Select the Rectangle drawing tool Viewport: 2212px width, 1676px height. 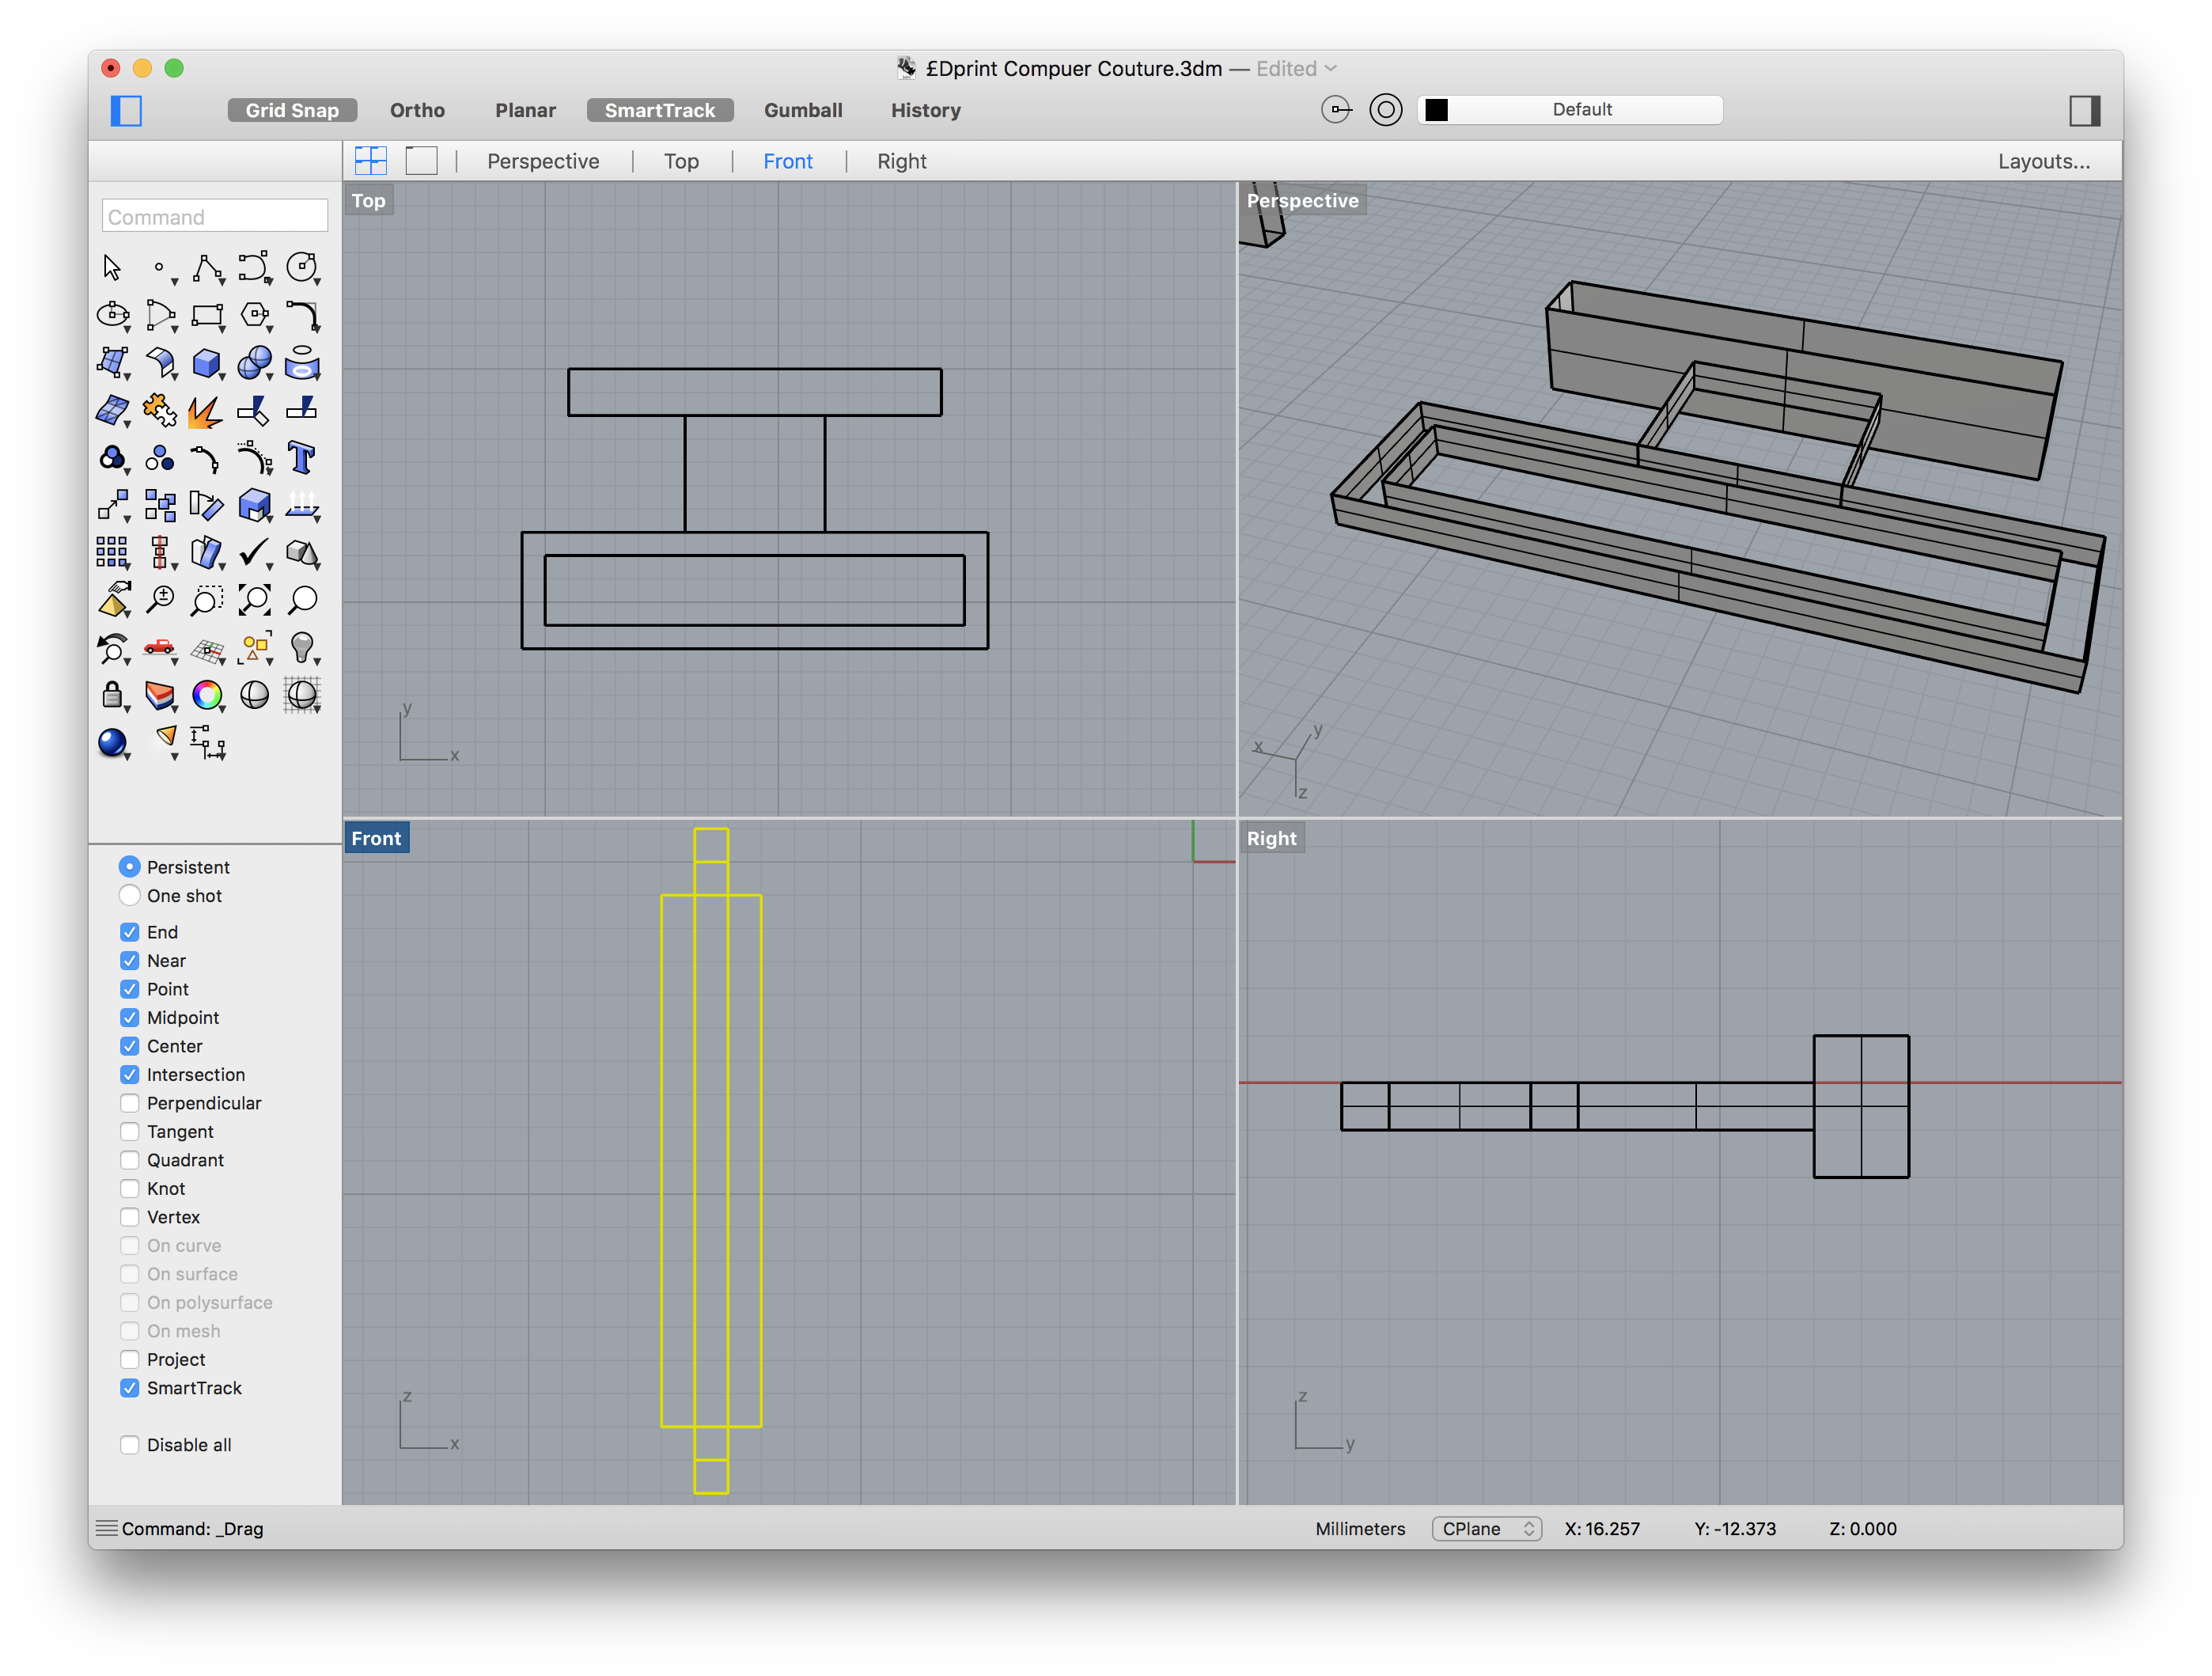click(207, 316)
